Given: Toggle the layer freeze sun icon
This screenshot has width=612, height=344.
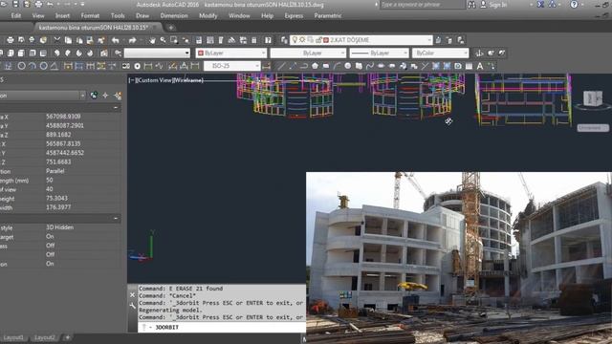Looking at the screenshot, I should [x=302, y=40].
